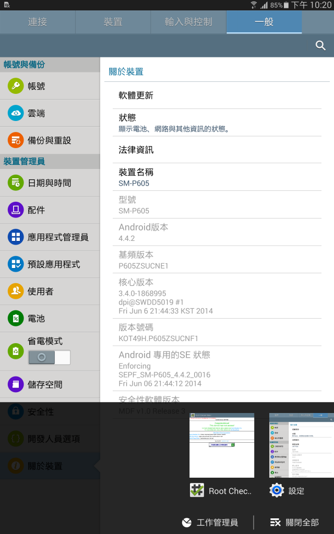Viewport: 334px width, 534px height.
Task: Switch to the 連接 tab
Action: tap(38, 22)
